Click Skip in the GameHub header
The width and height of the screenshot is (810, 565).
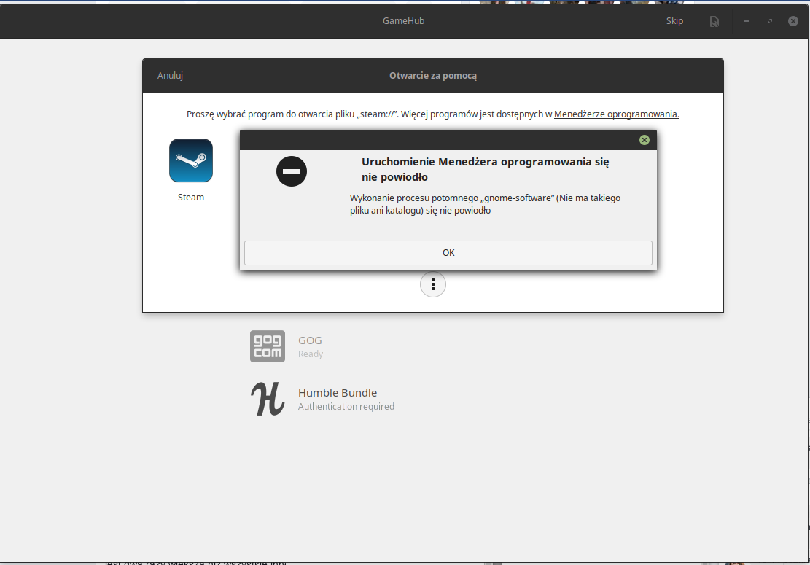[674, 20]
